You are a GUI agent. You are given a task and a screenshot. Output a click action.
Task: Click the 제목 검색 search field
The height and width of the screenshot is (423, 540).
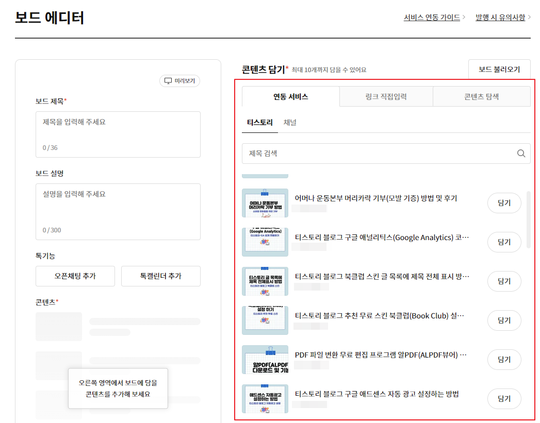coord(361,153)
